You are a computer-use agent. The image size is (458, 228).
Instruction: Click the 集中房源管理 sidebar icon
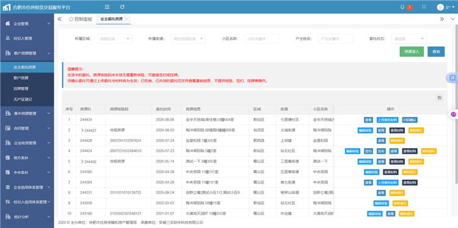pos(8,113)
